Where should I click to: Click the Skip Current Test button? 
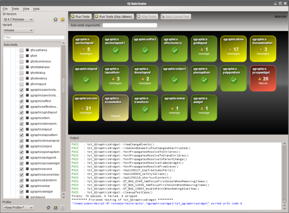pyautogui.click(x=176, y=17)
